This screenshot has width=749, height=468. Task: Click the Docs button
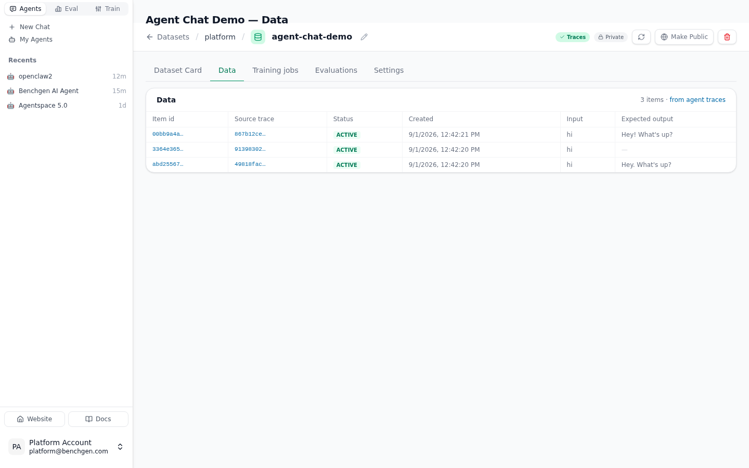click(98, 419)
